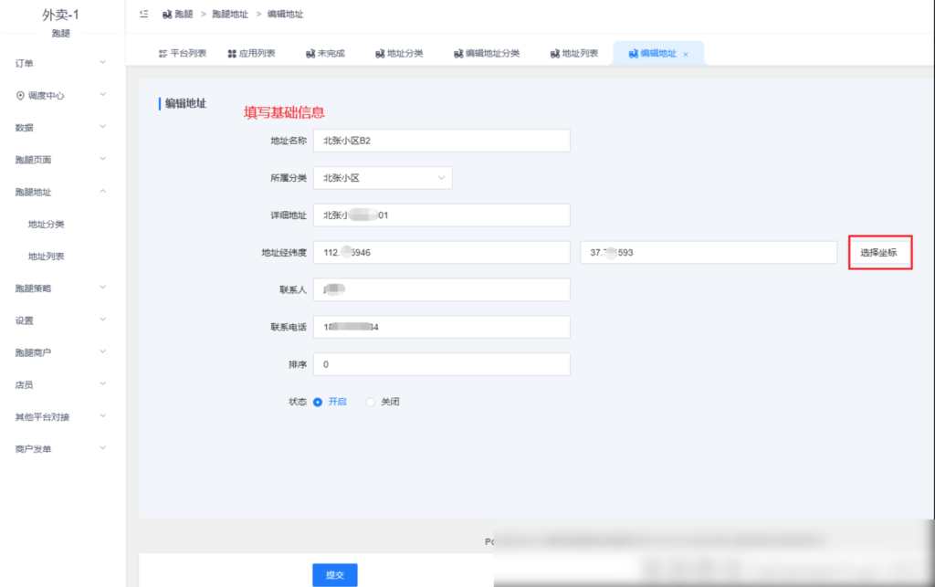The width and height of the screenshot is (935, 587).
Task: Select the 关闭 status radio button
Action: coord(371,402)
